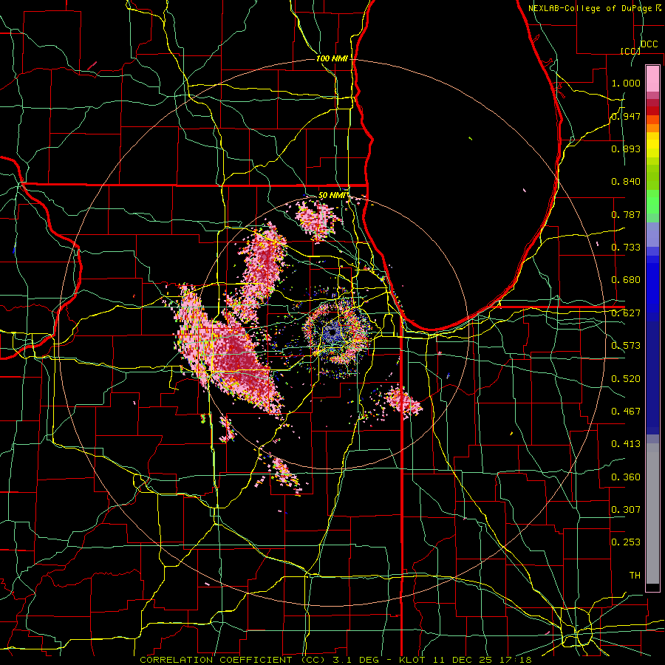Pick the pink band atop color scale
665x665 pixels.
click(x=652, y=78)
